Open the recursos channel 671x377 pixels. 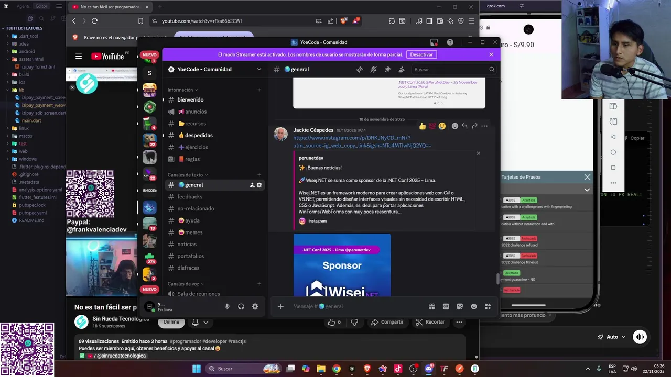214,124
